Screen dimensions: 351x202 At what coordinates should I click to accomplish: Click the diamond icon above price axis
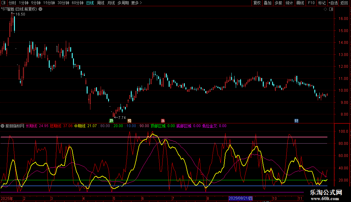325,9
